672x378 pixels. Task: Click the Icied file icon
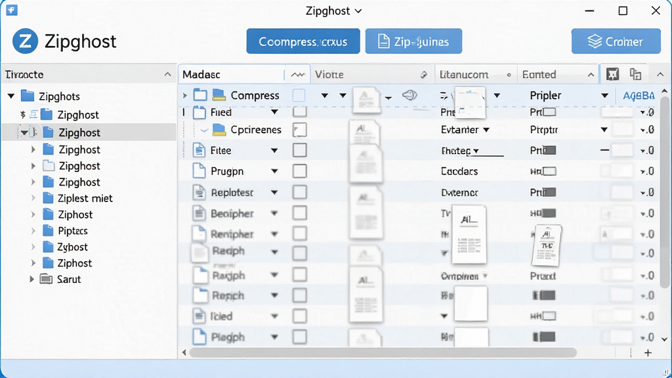(x=199, y=316)
